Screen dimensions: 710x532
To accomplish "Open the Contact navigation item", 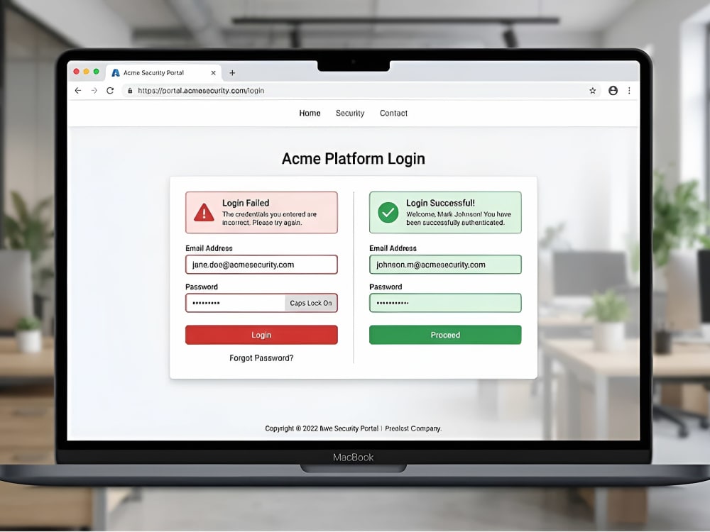I will (393, 113).
